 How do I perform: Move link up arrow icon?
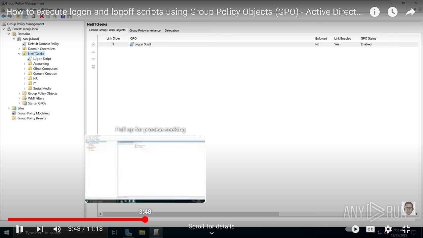(x=93, y=52)
